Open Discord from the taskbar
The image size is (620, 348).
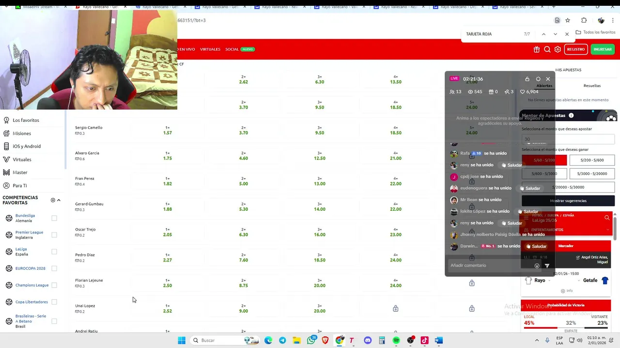pos(368,340)
